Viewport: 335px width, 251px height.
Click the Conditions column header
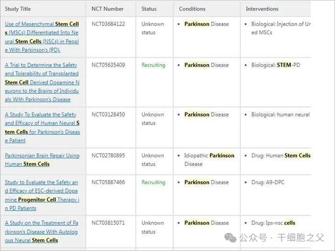(192, 9)
